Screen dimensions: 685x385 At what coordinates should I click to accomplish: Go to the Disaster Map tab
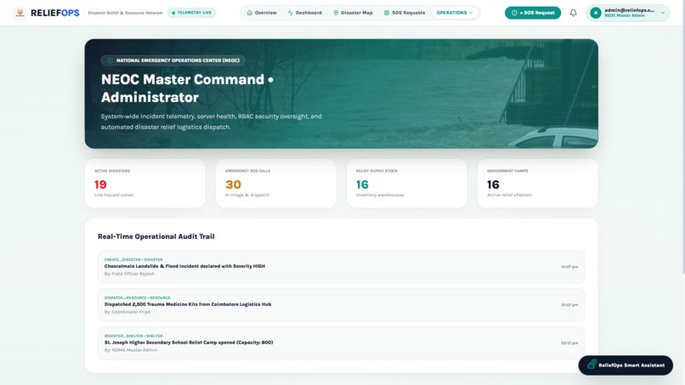(x=353, y=13)
